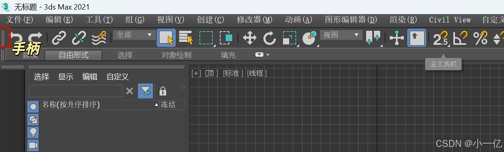Toggle Display Lights bulb filter icon

[x=33, y=132]
